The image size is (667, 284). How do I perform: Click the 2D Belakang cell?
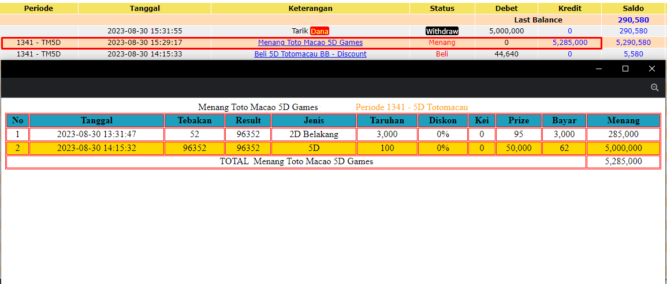click(x=314, y=135)
